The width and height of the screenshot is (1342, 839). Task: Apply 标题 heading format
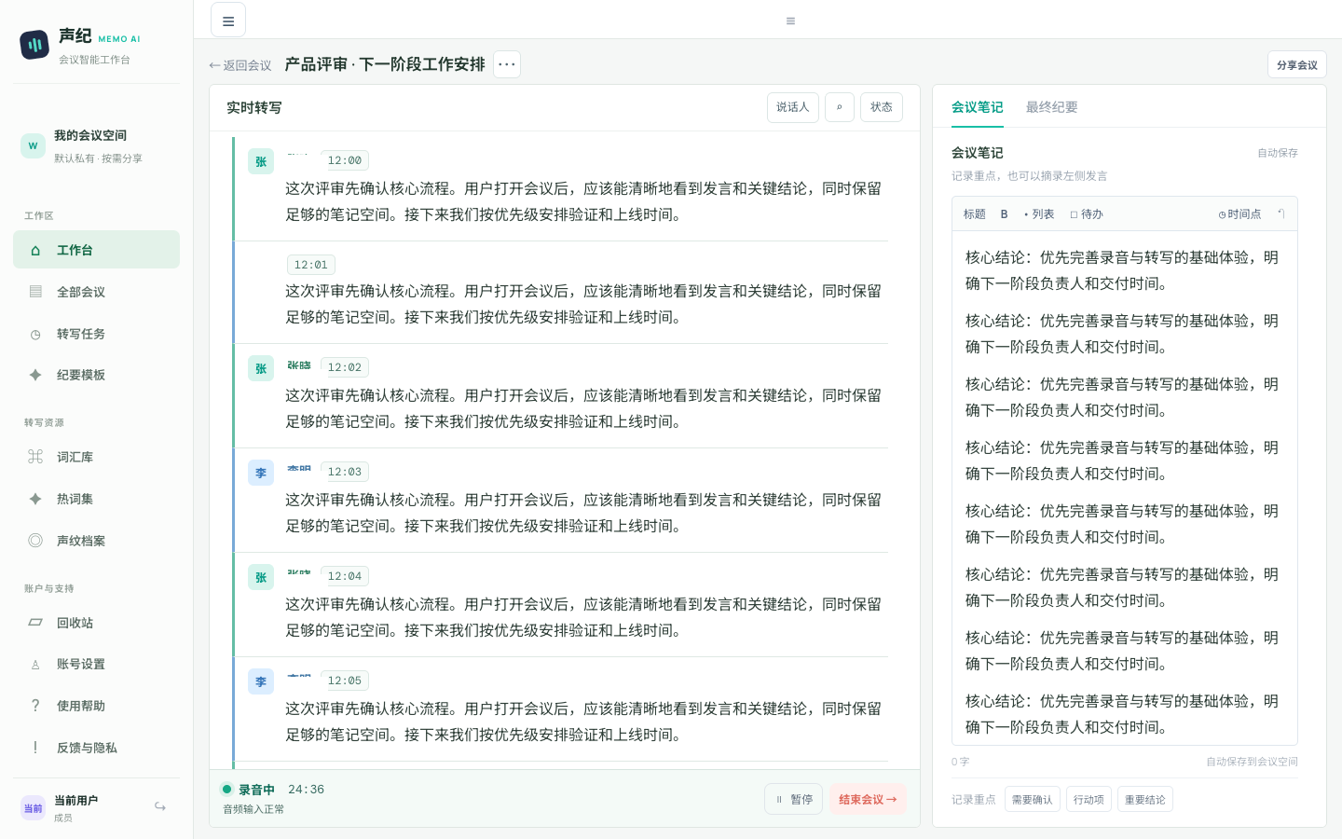(974, 213)
